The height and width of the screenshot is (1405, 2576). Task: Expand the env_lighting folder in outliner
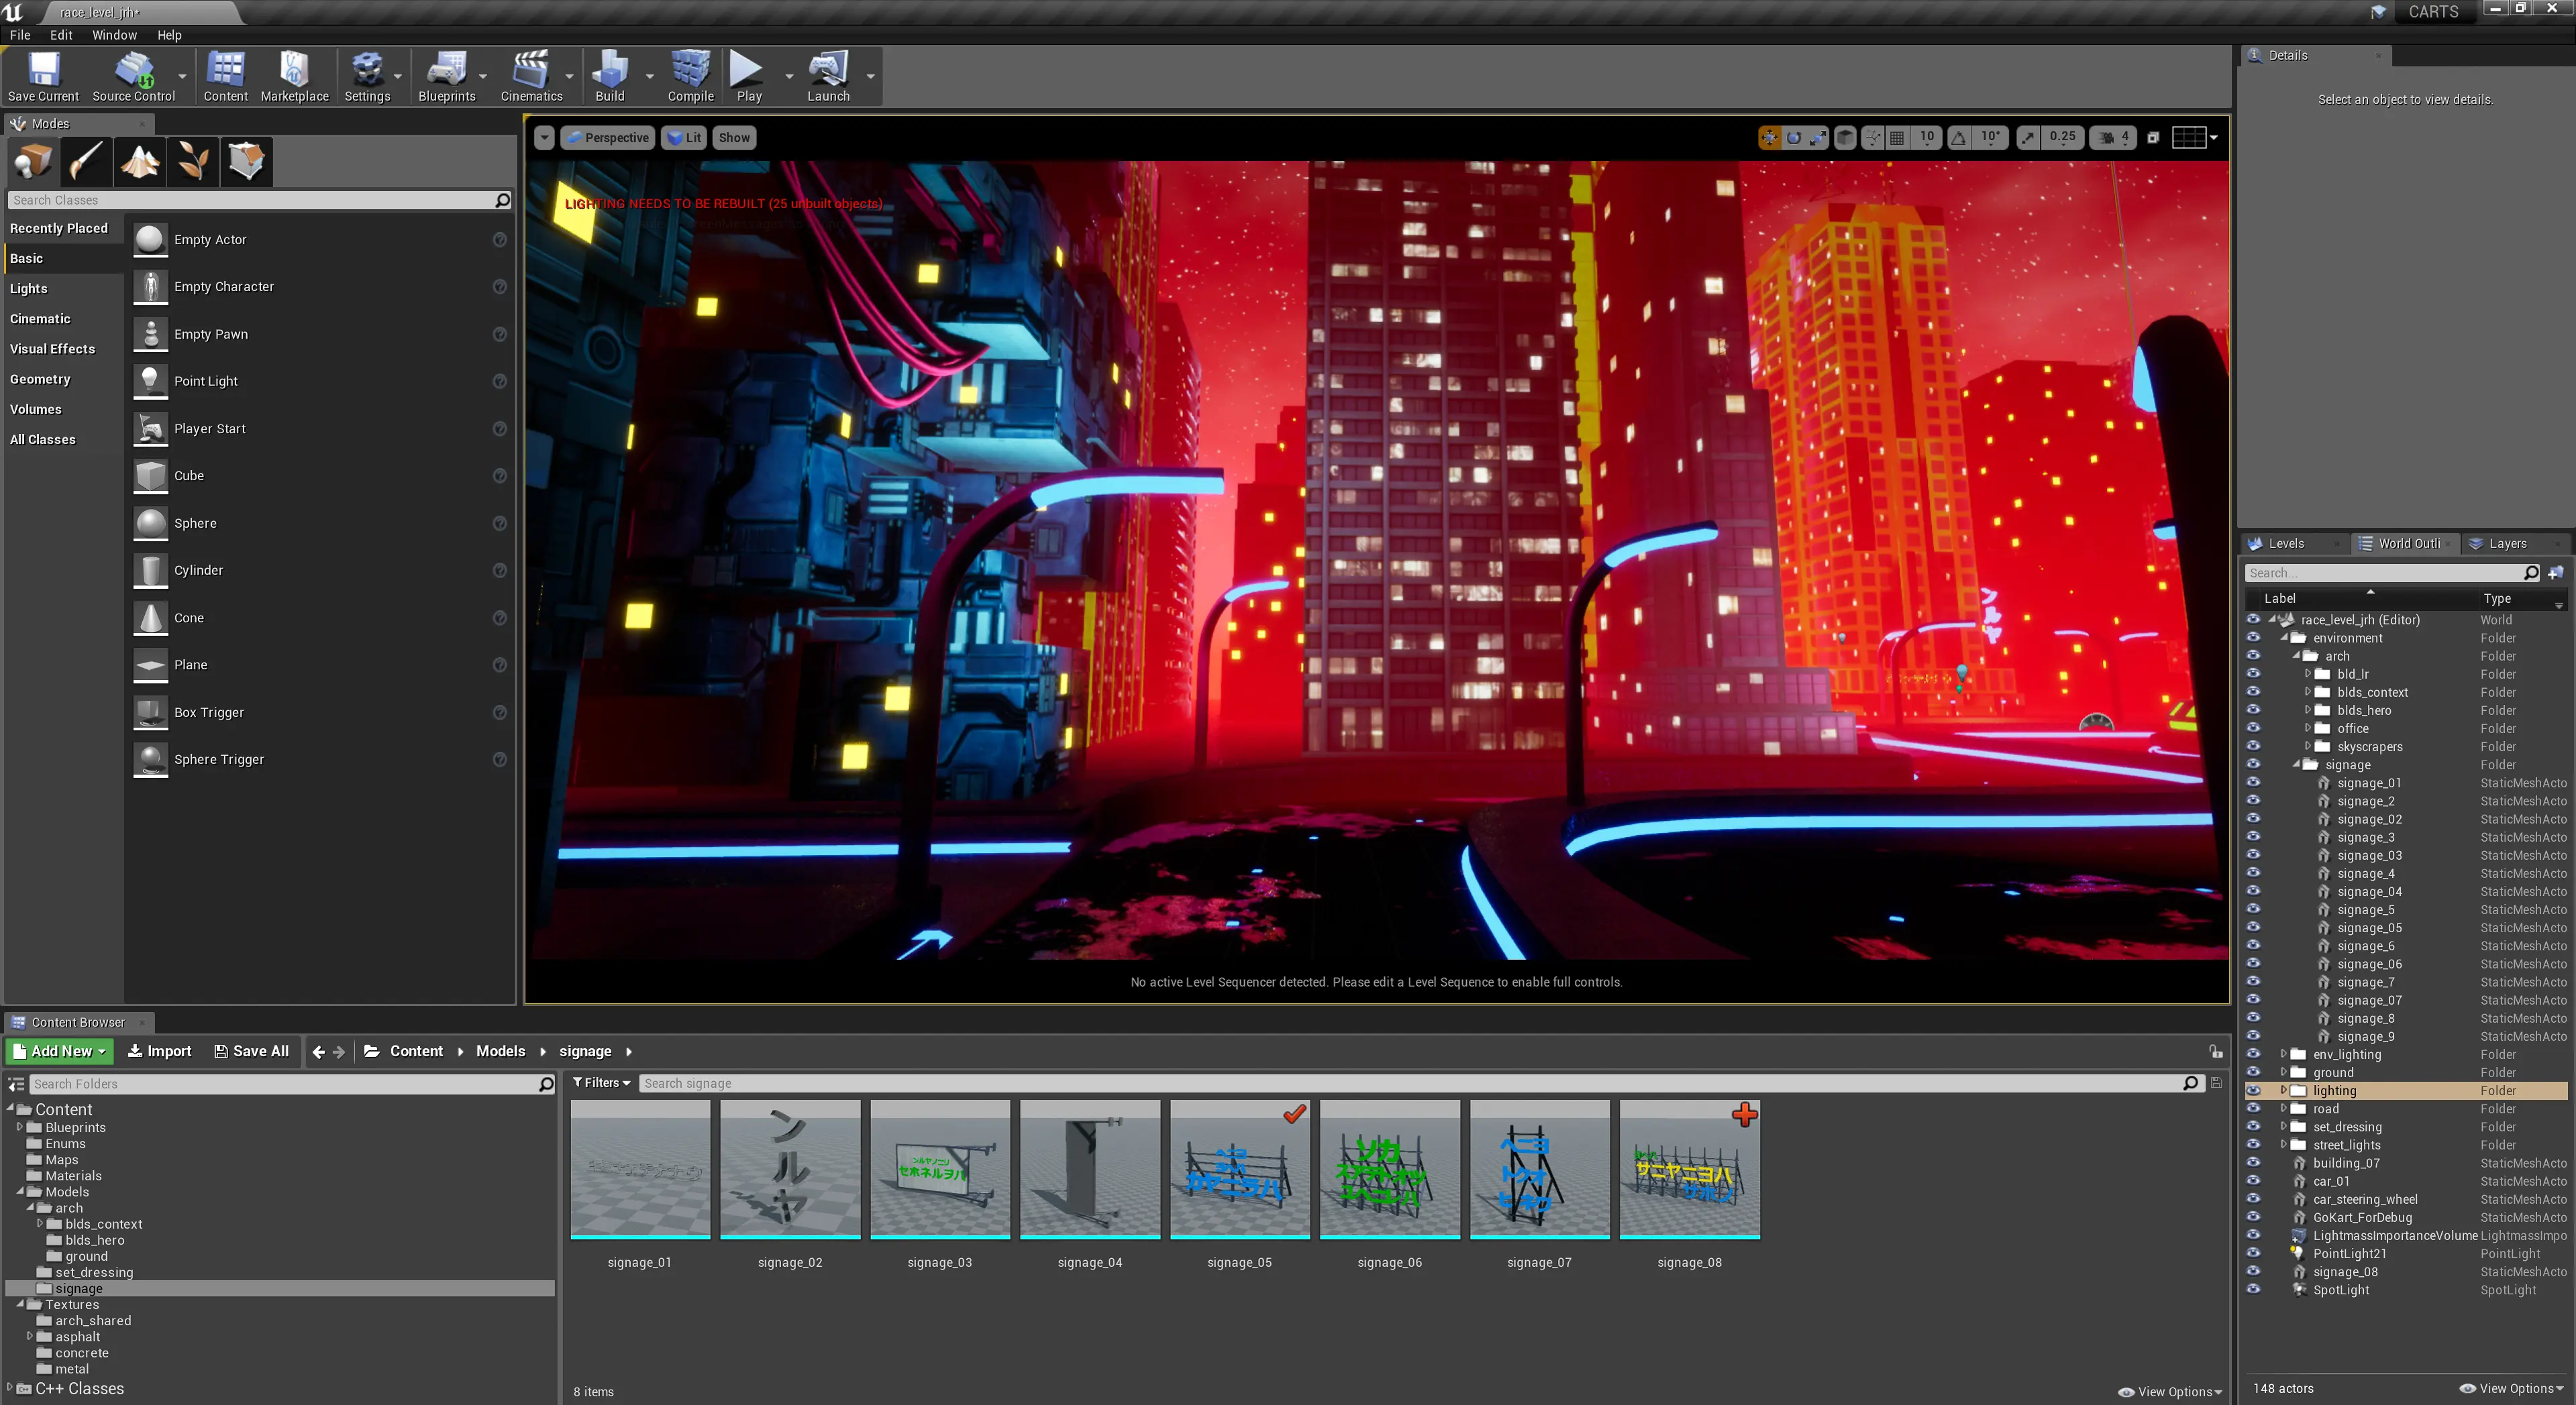2283,1054
